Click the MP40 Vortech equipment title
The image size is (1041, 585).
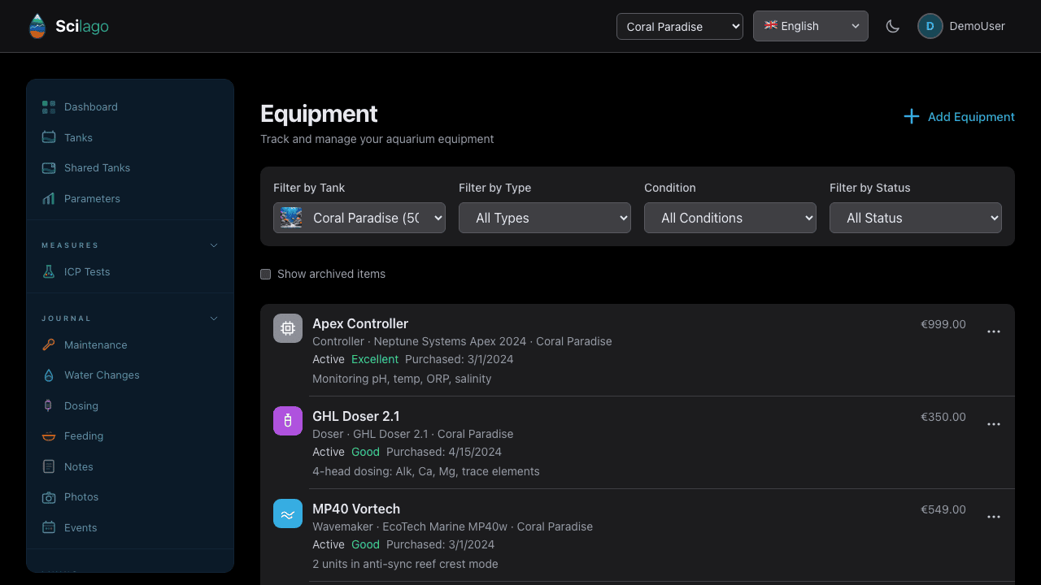(356, 509)
